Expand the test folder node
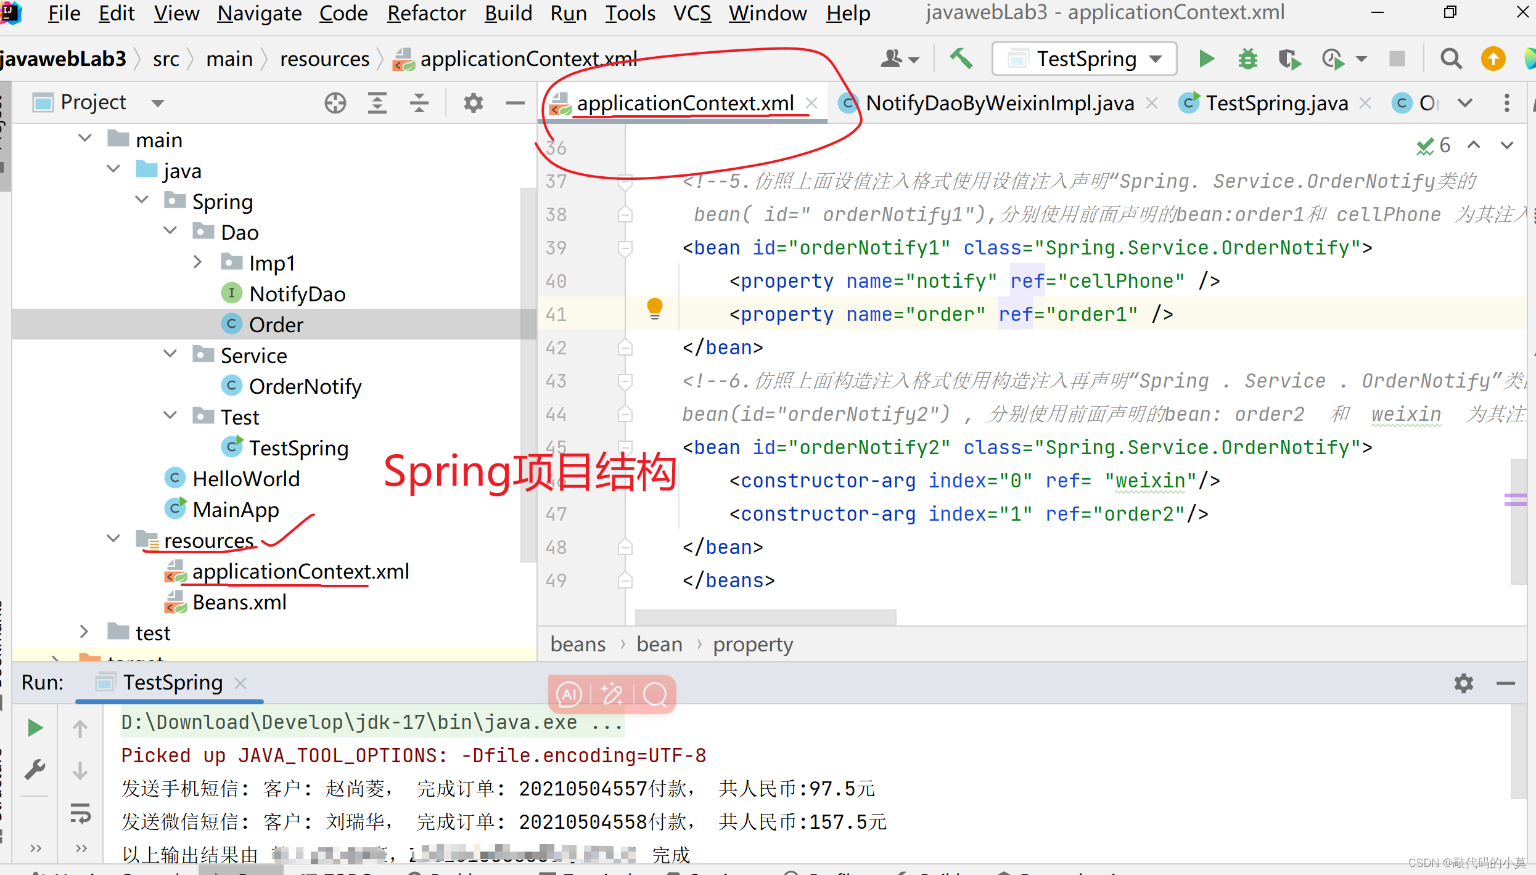 [84, 631]
